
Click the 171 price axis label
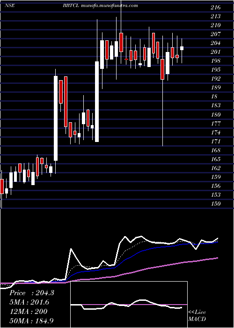click(x=216, y=142)
